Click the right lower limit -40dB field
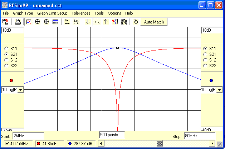The height and width of the screenshot is (149, 225). click(x=212, y=129)
